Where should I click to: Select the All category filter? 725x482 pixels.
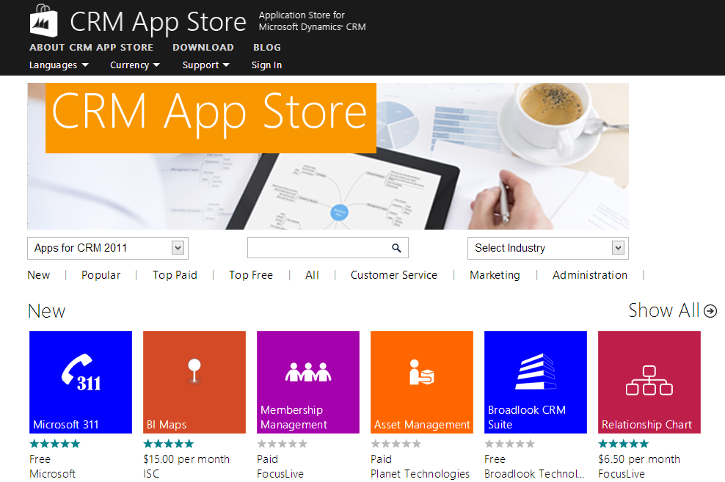312,275
